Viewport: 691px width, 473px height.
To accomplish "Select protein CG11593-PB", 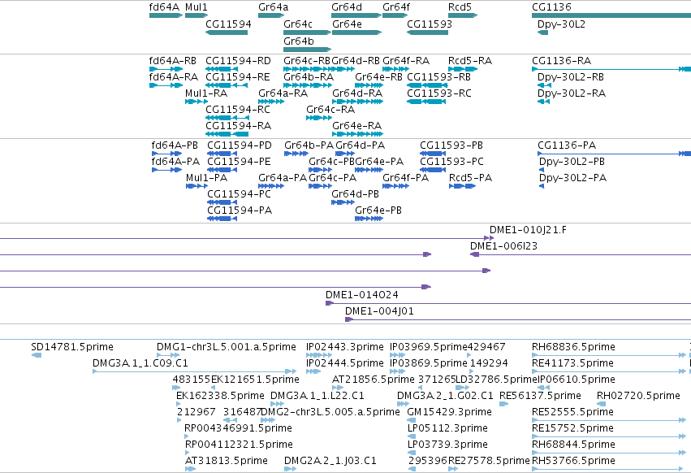I will pos(433,154).
